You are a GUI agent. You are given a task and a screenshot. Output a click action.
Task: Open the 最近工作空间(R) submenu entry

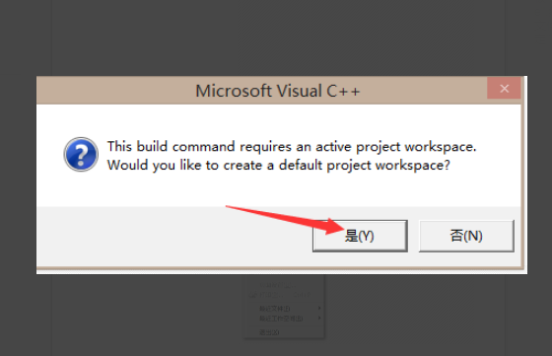tap(281, 319)
